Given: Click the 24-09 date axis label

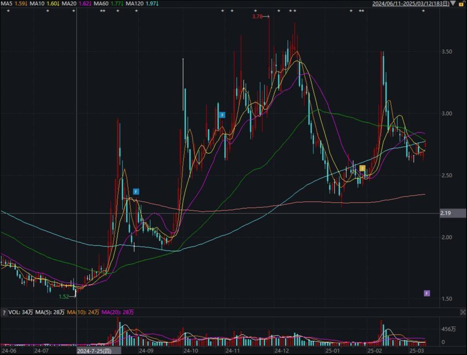Looking at the screenshot, I should pos(146,351).
